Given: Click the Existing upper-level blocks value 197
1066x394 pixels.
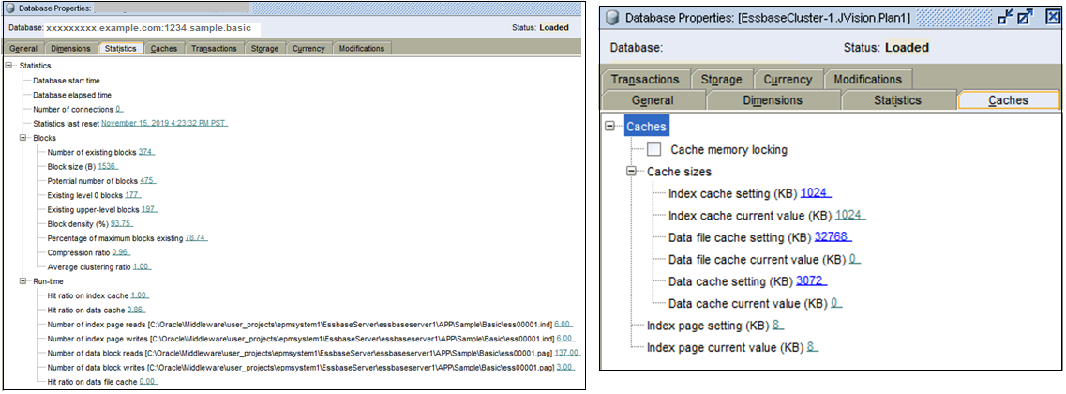Looking at the screenshot, I should [x=150, y=209].
